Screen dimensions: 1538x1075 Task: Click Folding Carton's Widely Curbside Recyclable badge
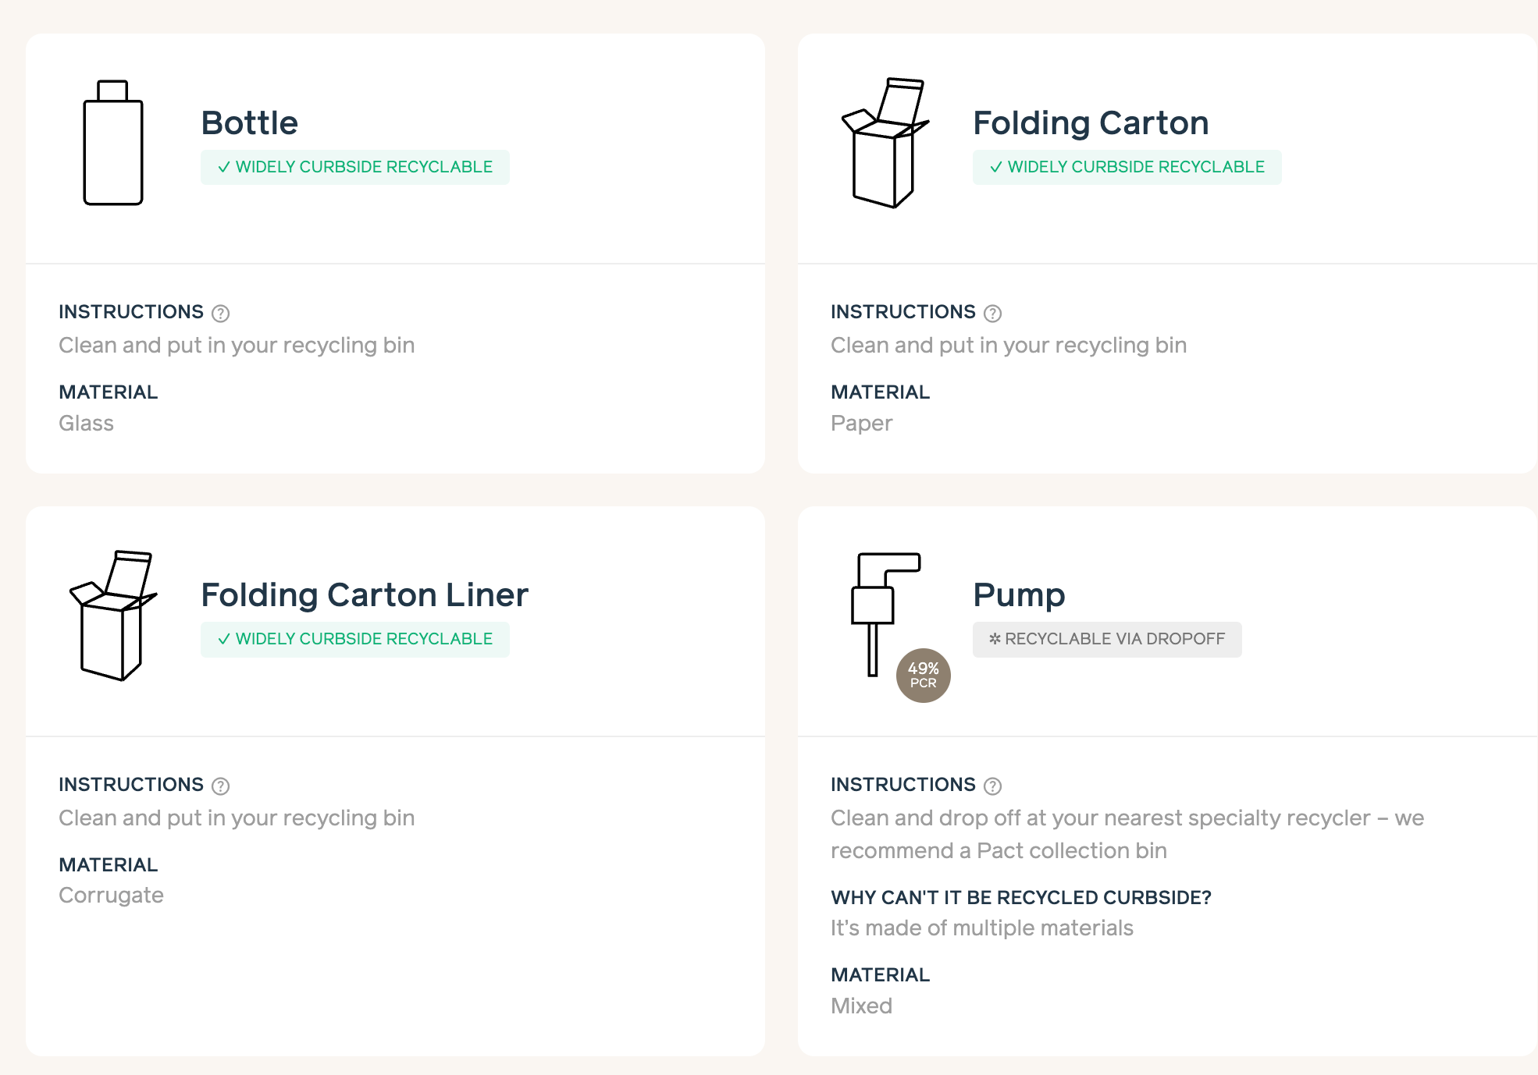pyautogui.click(x=1127, y=167)
